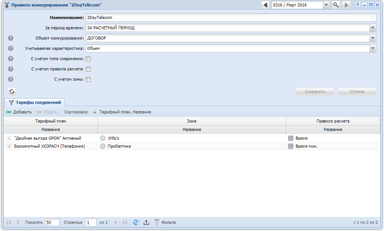The image size is (384, 231).
Task: Enable С учетом типа соединения checkbox
Action: tap(88, 59)
